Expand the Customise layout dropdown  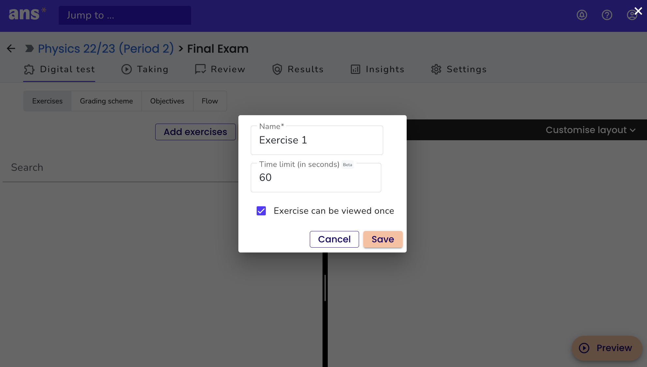click(x=591, y=130)
